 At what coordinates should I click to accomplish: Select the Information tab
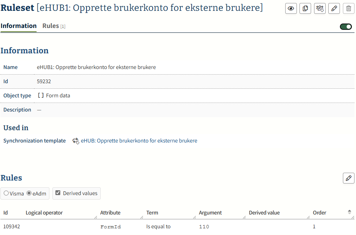18,26
